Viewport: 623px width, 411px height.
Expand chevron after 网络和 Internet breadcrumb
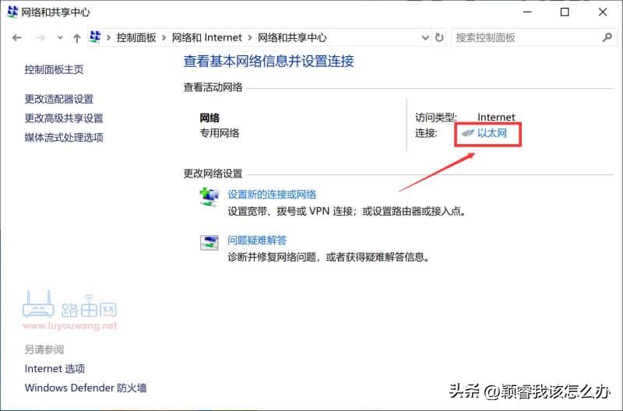[249, 37]
